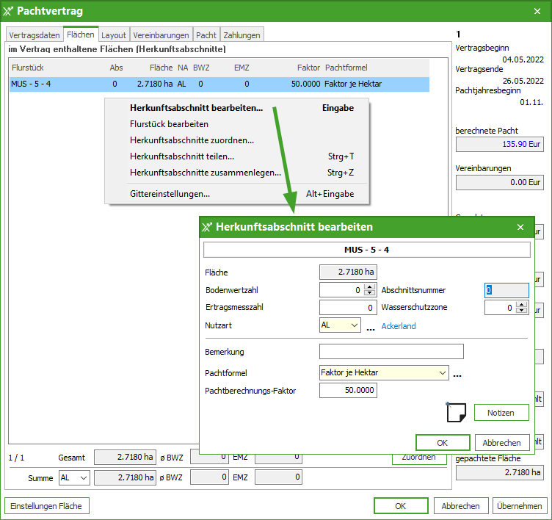Expand the Pachtformel combo box
Image resolution: width=552 pixels, height=520 pixels.
442,373
